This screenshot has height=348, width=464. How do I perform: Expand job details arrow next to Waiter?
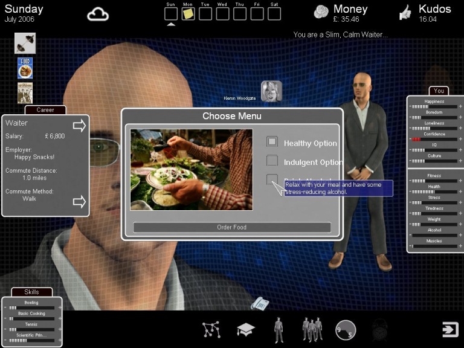click(79, 125)
